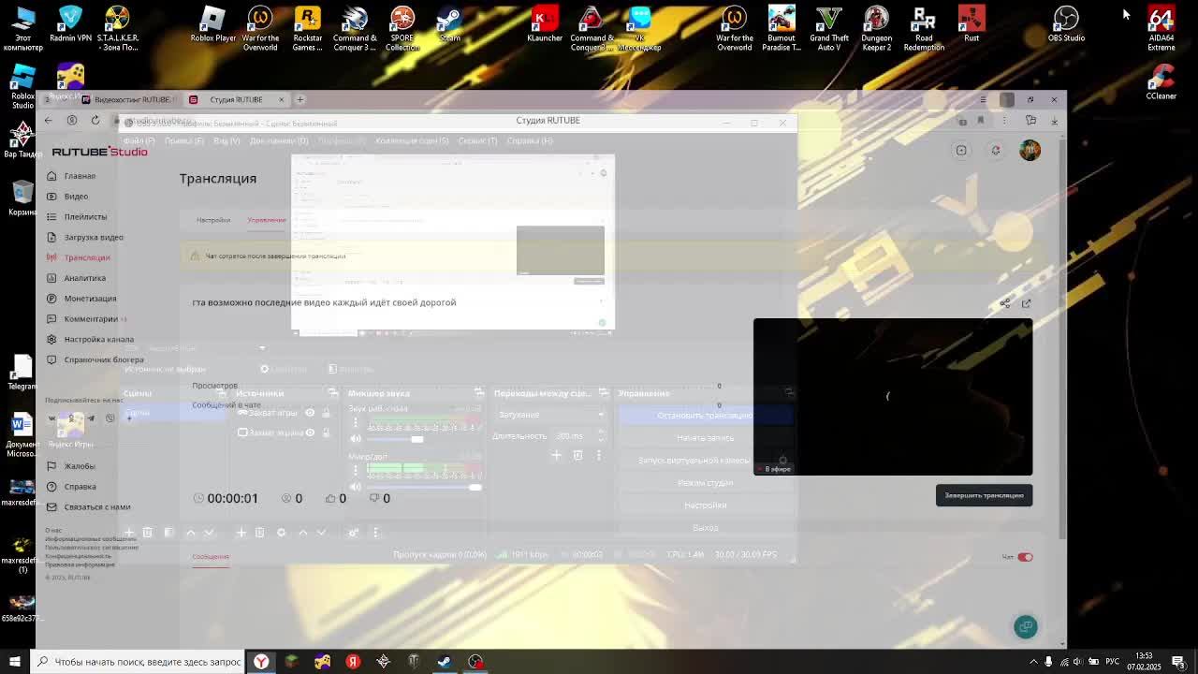Open stream in new window icon
1198x674 pixels.
pyautogui.click(x=1027, y=303)
